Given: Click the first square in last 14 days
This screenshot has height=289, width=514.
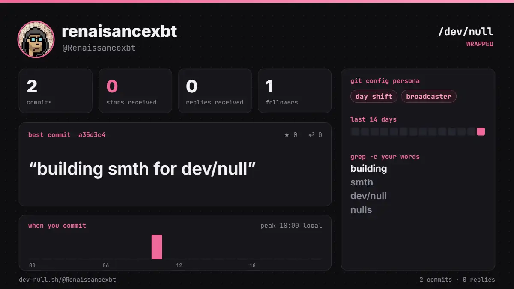Looking at the screenshot, I should point(355,131).
